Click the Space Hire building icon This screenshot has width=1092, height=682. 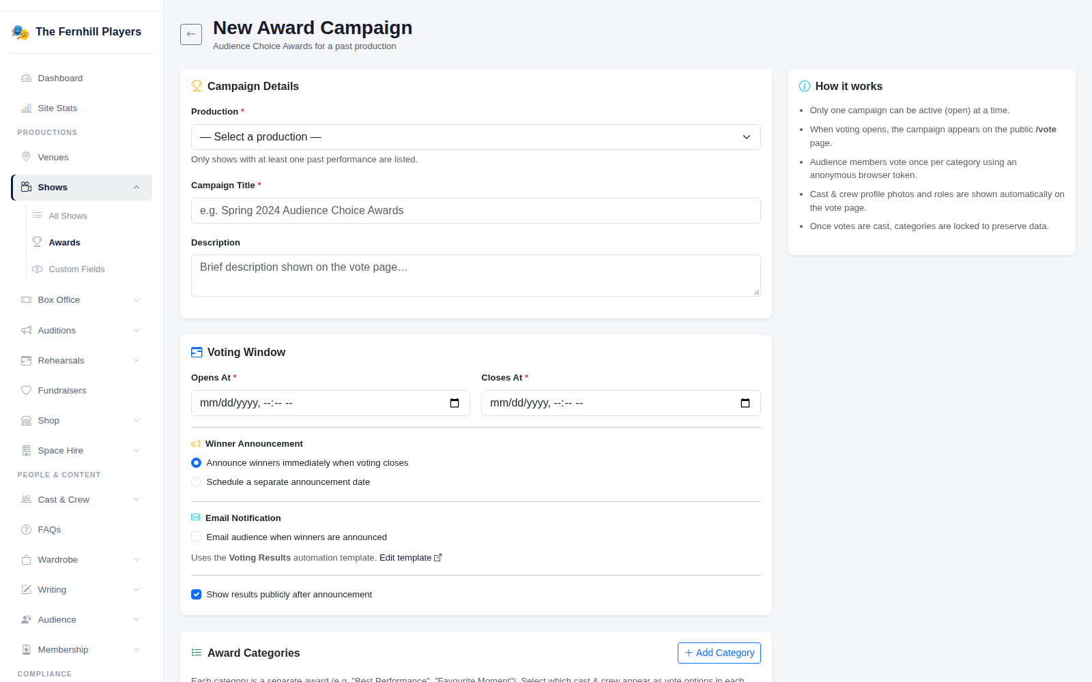point(26,451)
